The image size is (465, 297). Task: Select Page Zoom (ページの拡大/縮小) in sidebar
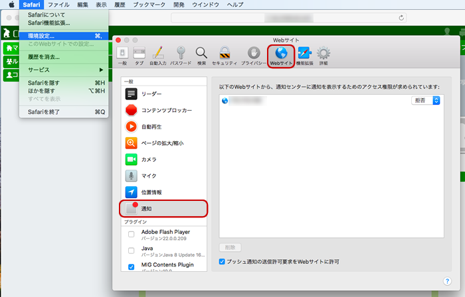pos(164,143)
